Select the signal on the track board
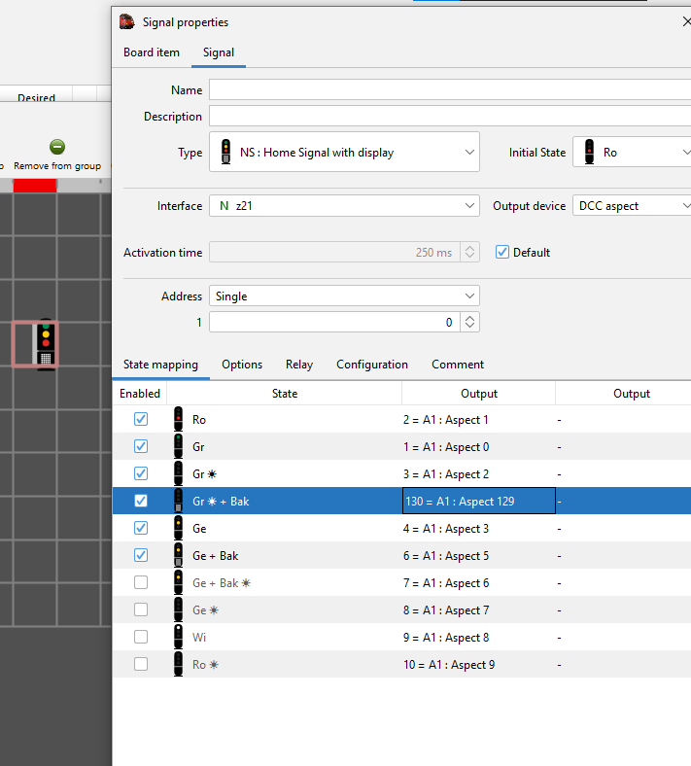Image resolution: width=691 pixels, height=766 pixels. 44,343
